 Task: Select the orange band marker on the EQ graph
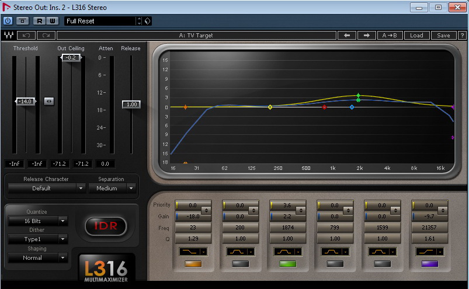point(186,107)
